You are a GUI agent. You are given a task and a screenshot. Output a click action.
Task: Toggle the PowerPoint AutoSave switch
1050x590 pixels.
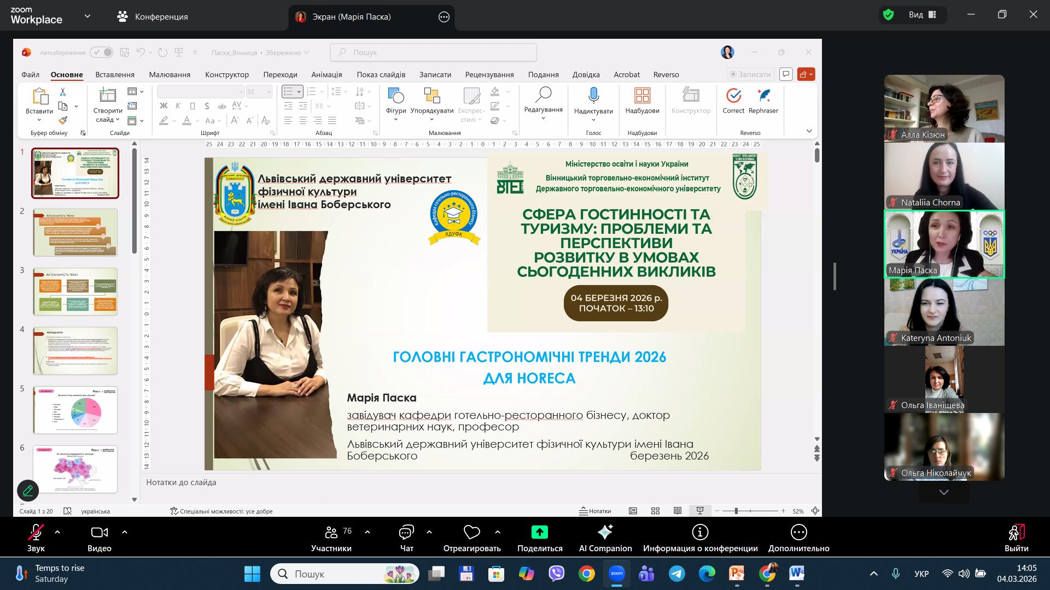coord(102,52)
